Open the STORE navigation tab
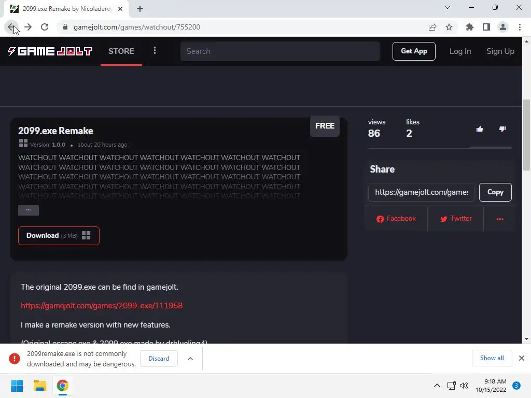This screenshot has width=531, height=398. coord(121,51)
